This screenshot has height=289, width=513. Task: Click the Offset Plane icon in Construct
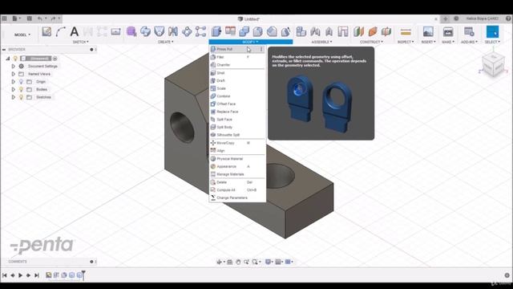click(x=358, y=31)
